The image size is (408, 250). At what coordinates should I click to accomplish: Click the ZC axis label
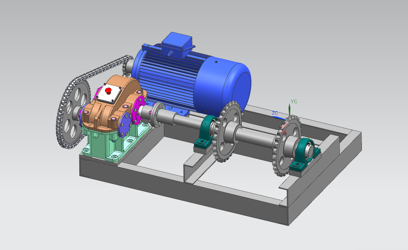(x=275, y=113)
